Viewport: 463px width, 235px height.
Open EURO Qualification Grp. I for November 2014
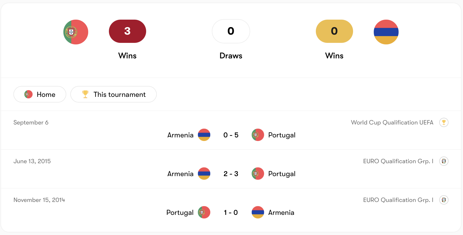click(398, 200)
